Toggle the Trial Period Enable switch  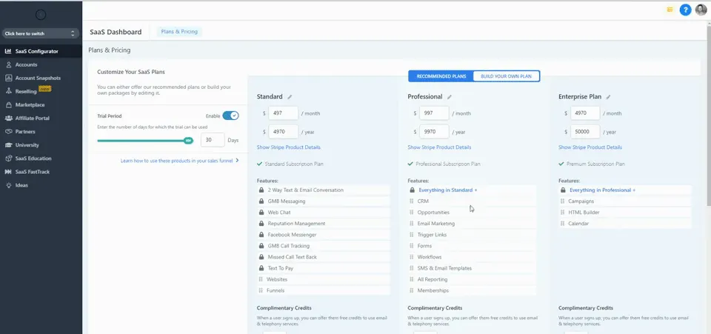pyautogui.click(x=231, y=116)
